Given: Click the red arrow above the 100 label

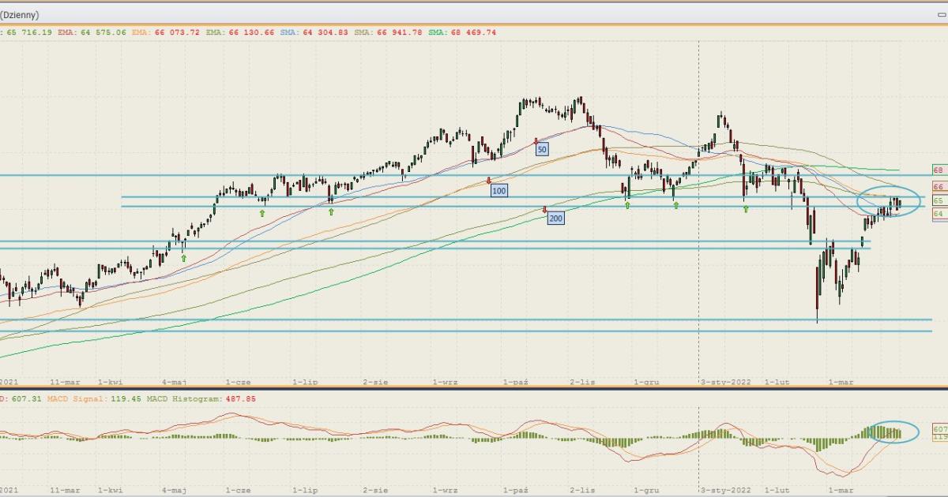Looking at the screenshot, I should [x=489, y=181].
